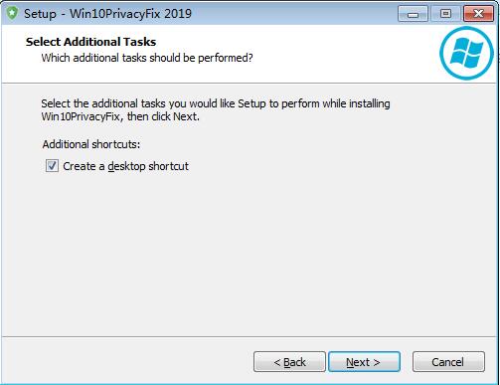500x385 pixels.
Task: Click the "Select the additional tasks" instruction line
Action: click(x=216, y=103)
